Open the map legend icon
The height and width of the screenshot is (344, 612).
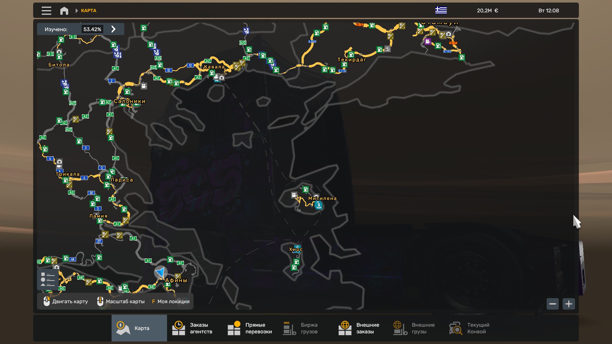pos(48,279)
